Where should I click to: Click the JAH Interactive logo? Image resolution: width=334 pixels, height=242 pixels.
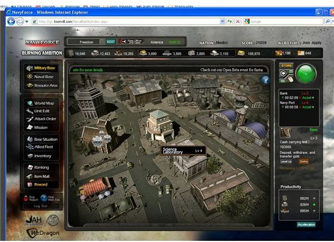(x=33, y=220)
